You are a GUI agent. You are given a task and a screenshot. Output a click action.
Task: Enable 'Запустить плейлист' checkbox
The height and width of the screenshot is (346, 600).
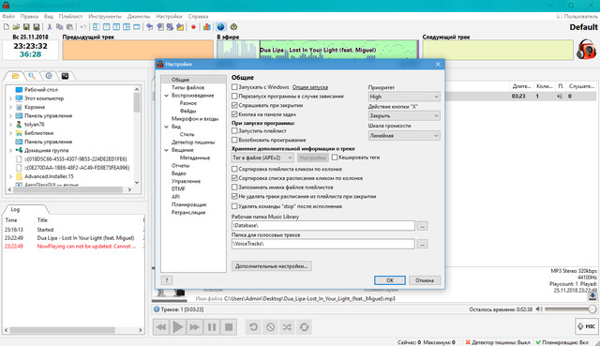pyautogui.click(x=234, y=131)
